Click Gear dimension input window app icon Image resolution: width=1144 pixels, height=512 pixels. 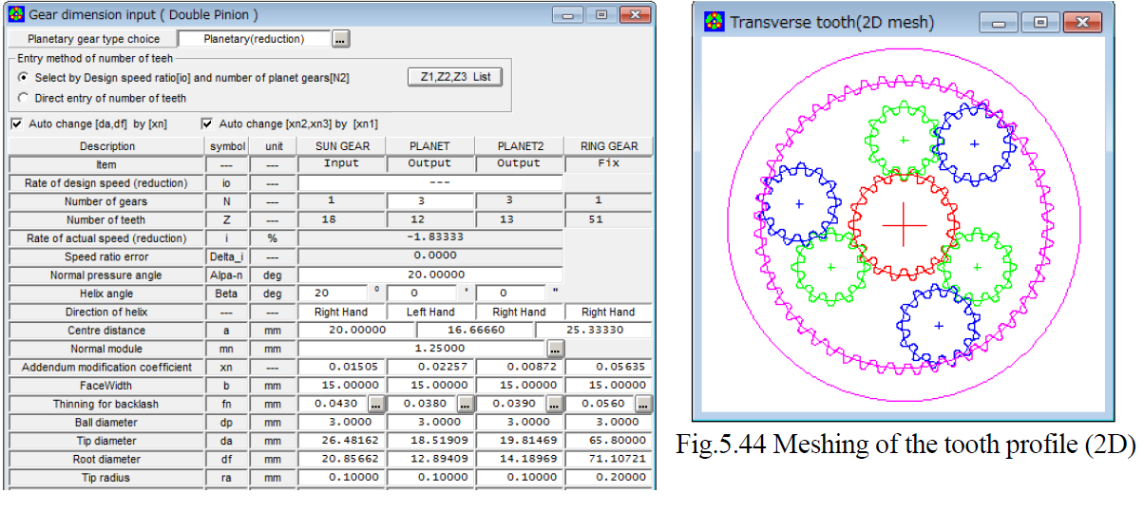pyautogui.click(x=16, y=13)
